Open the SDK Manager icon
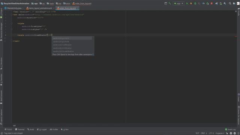The height and width of the screenshot is (135, 240). [225, 3]
